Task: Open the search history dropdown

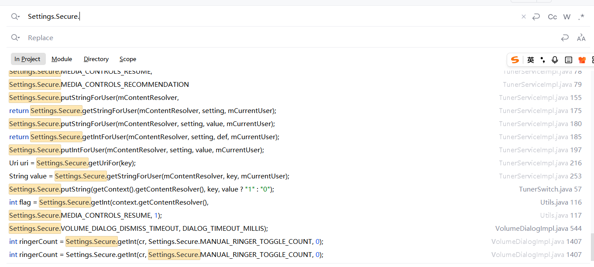Action: (16, 17)
